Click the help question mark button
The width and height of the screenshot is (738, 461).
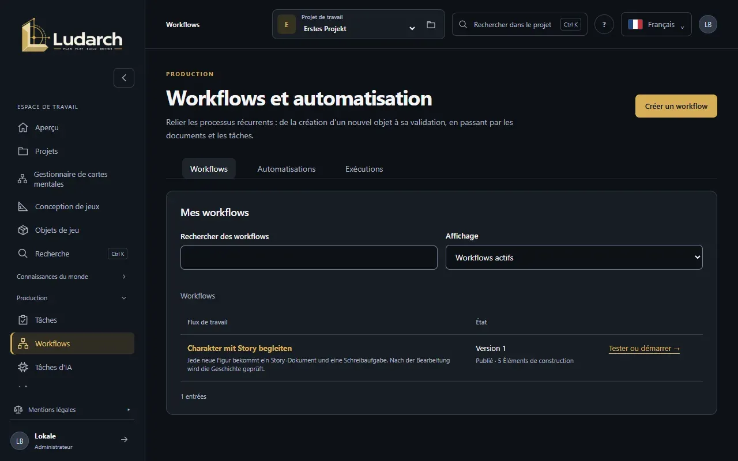604,24
